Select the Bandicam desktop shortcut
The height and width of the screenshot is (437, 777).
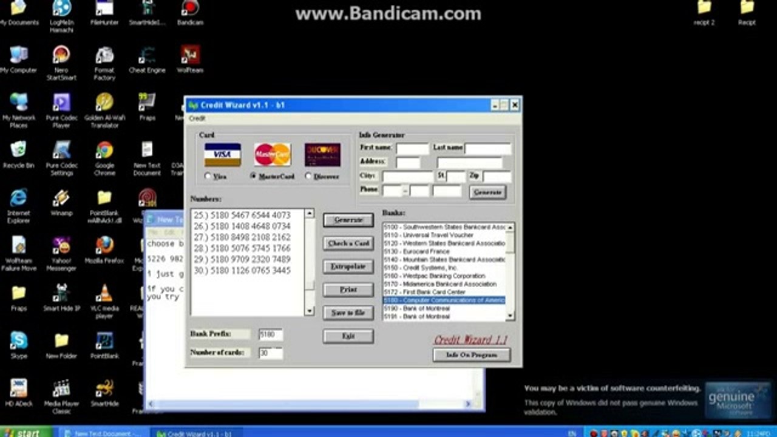tap(190, 13)
